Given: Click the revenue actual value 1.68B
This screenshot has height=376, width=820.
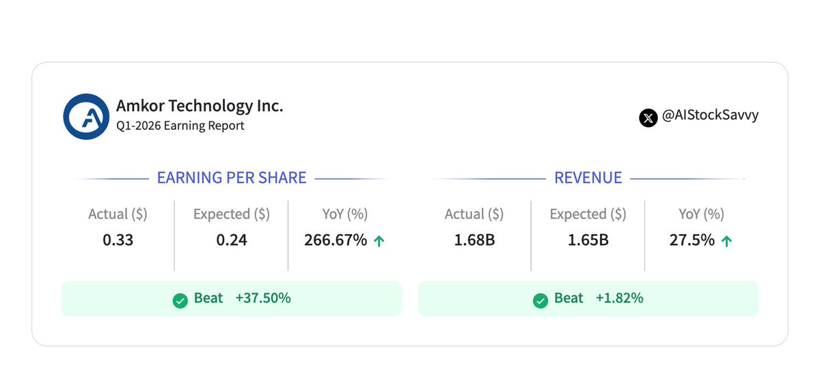Looking at the screenshot, I should (474, 240).
